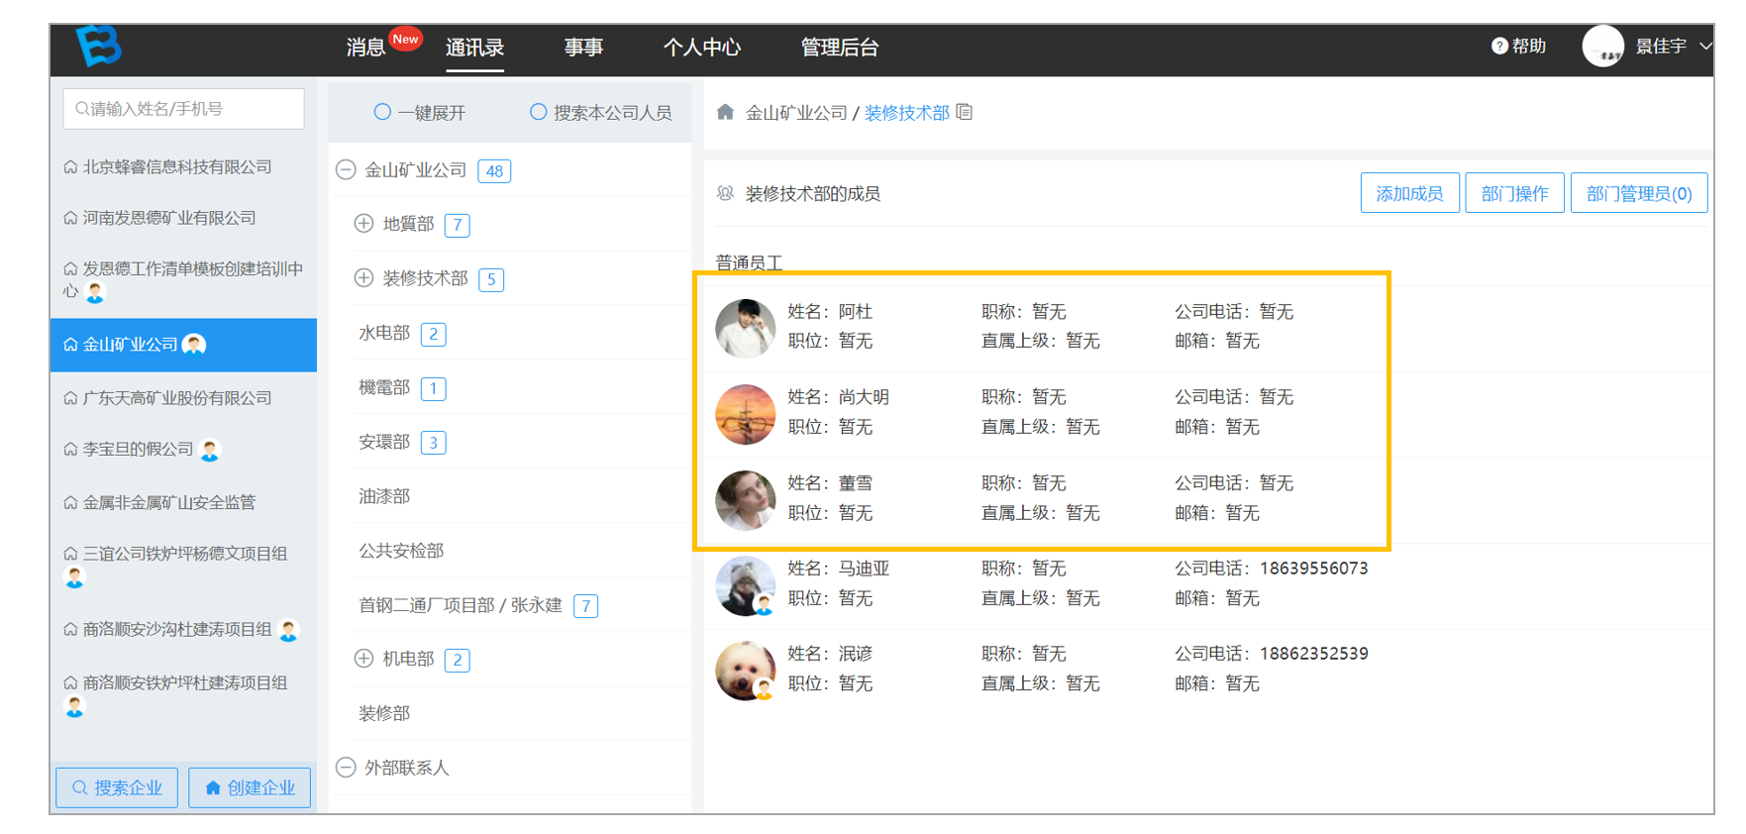Image resolution: width=1746 pixels, height=834 pixels.
Task: Click the home icon in breadcrumb
Action: pyautogui.click(x=726, y=112)
